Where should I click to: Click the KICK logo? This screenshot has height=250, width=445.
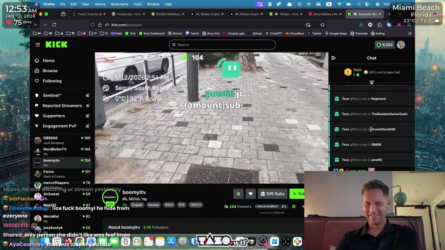[56, 44]
